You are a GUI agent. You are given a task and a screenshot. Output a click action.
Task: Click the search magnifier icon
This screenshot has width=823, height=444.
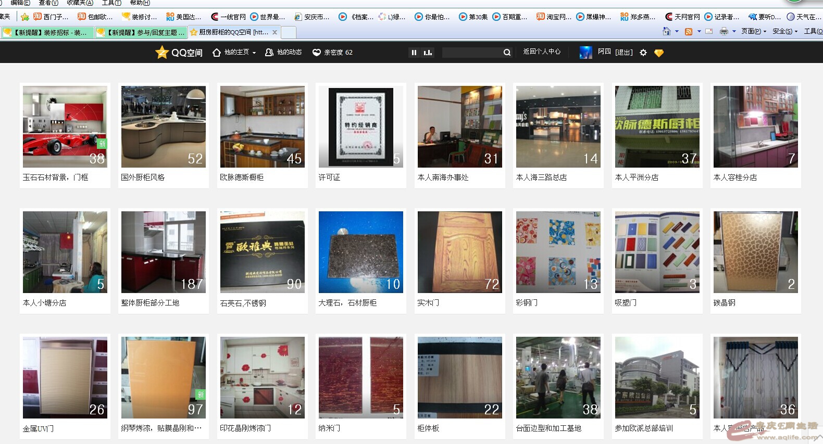[x=507, y=53]
